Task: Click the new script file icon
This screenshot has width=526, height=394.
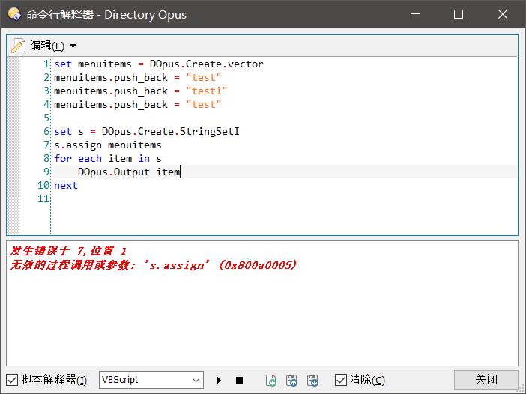Action: [x=270, y=381]
